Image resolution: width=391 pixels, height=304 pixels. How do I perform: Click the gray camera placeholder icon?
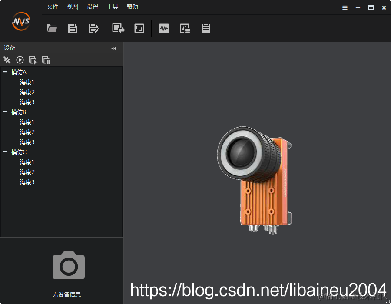coord(69,265)
